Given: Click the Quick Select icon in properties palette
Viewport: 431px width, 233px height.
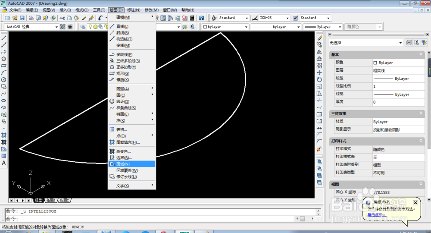Looking at the screenshot, I should coord(424,43).
